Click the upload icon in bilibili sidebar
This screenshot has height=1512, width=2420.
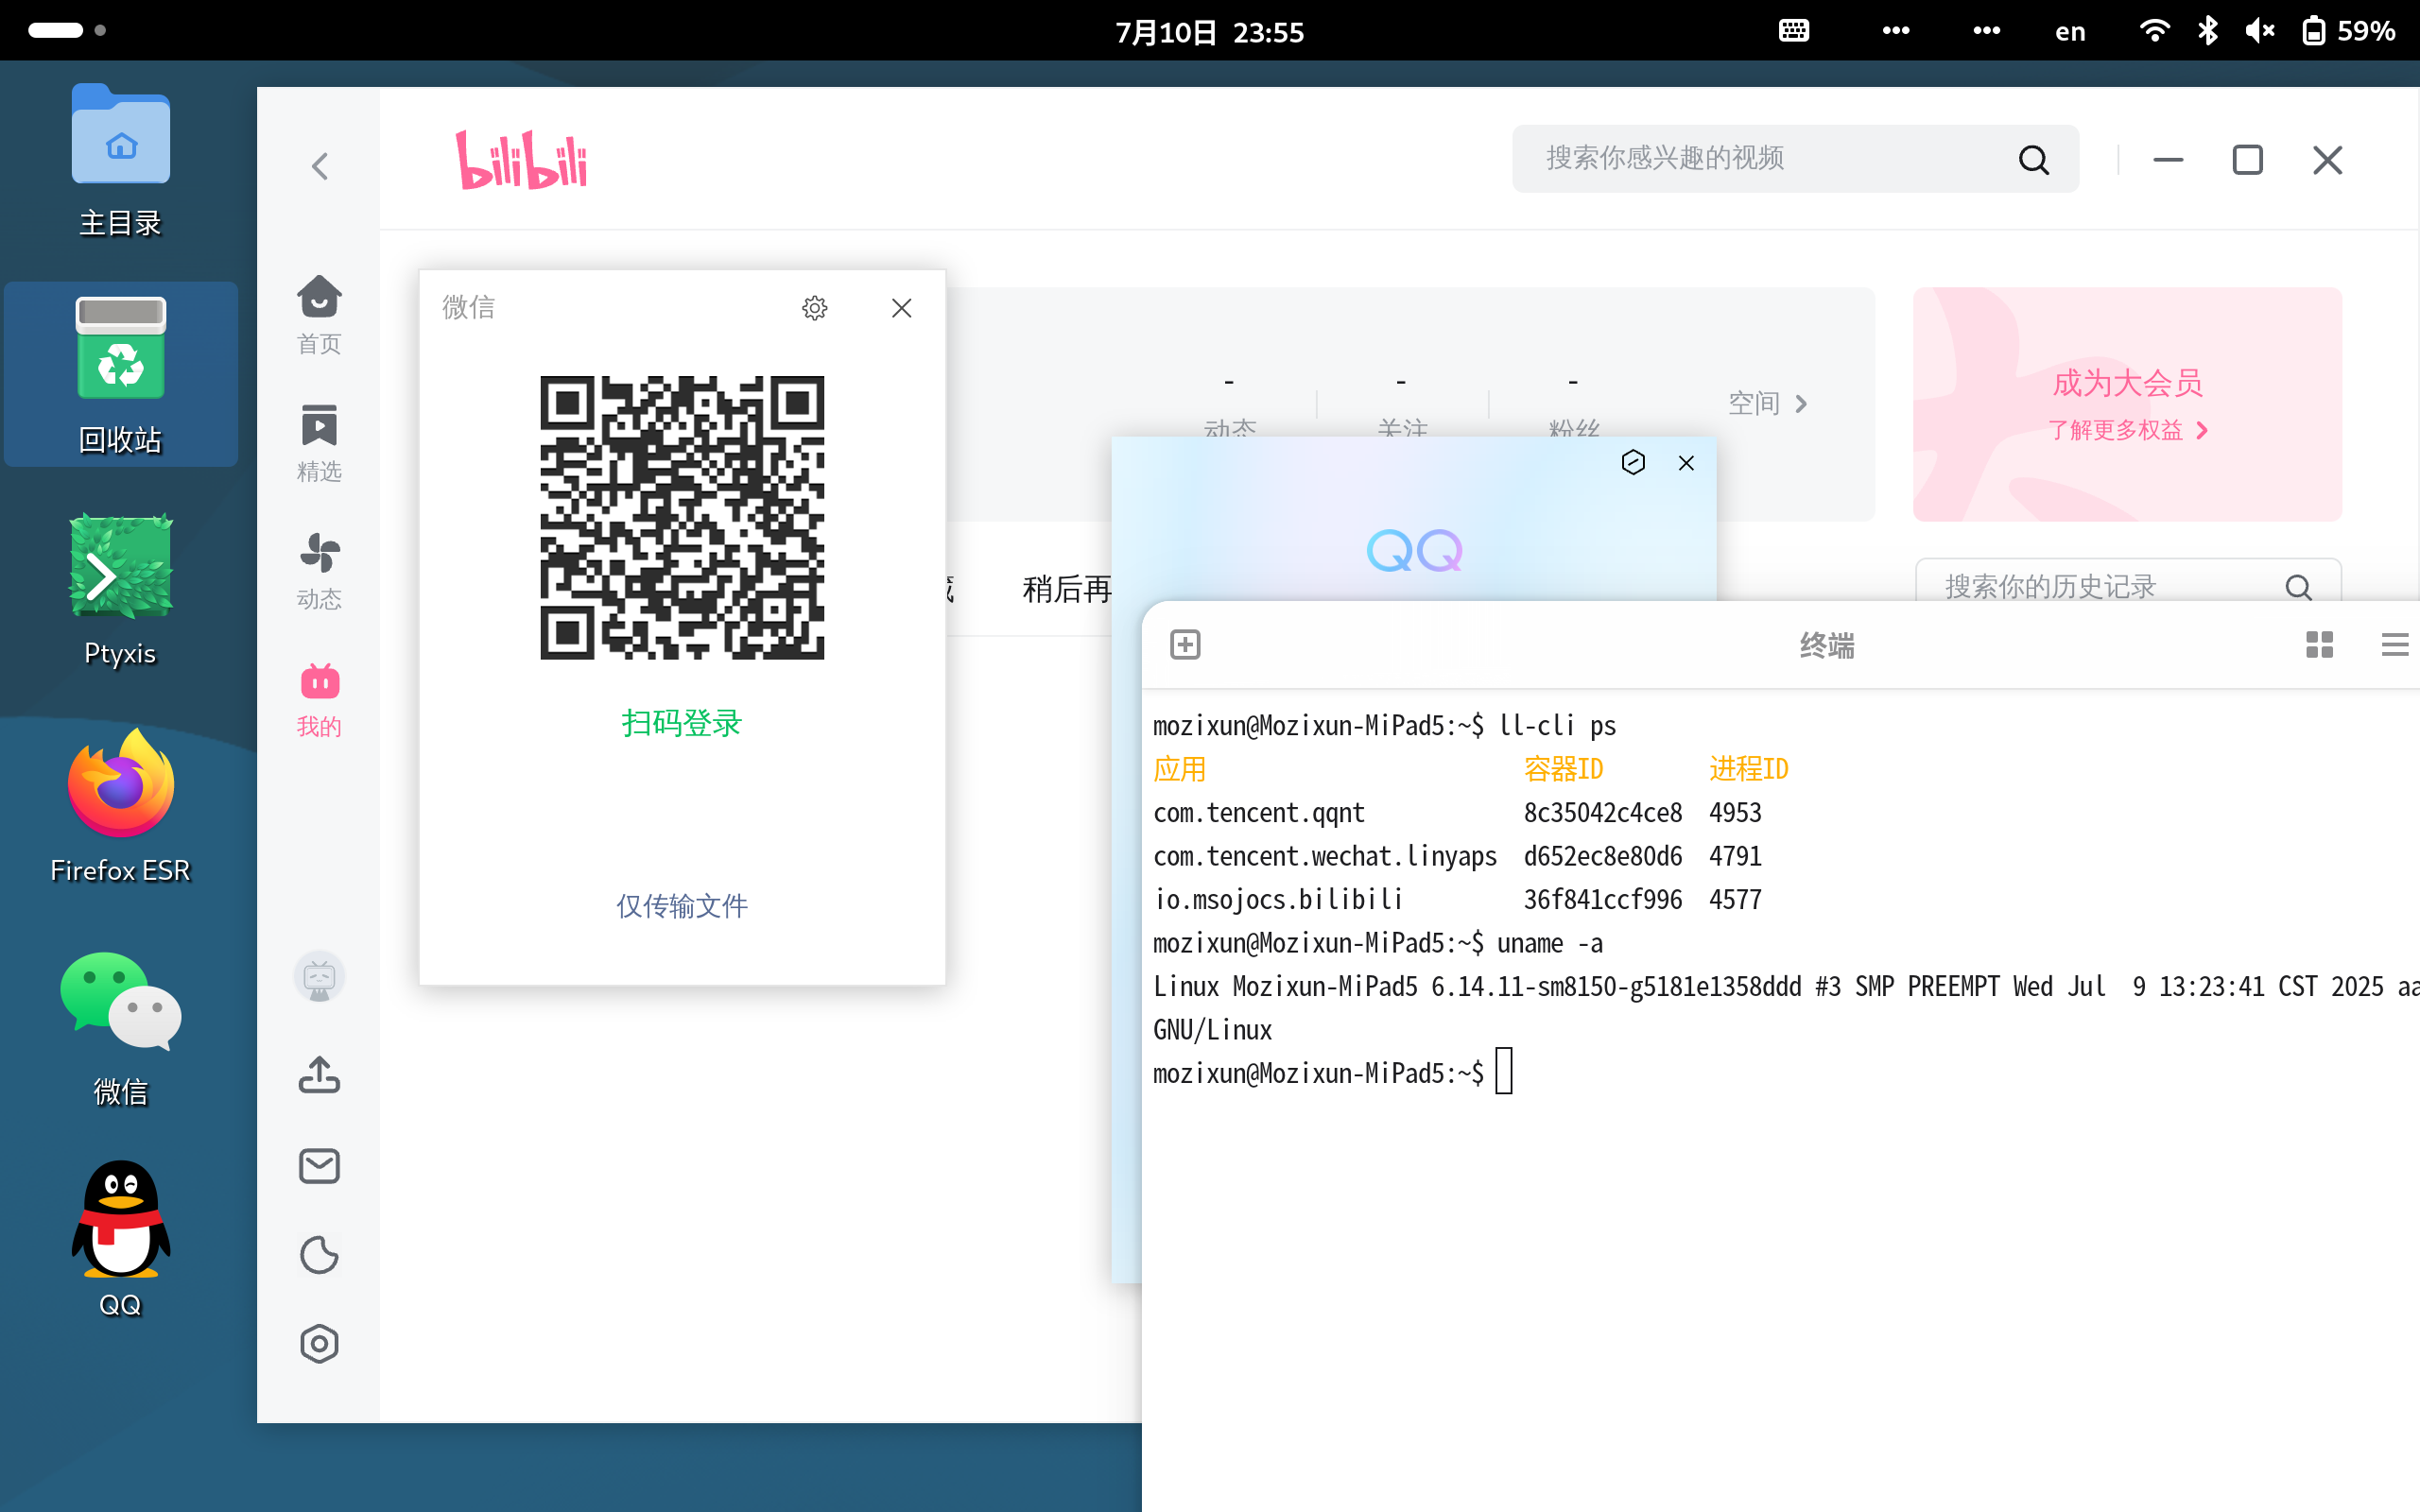319,1075
